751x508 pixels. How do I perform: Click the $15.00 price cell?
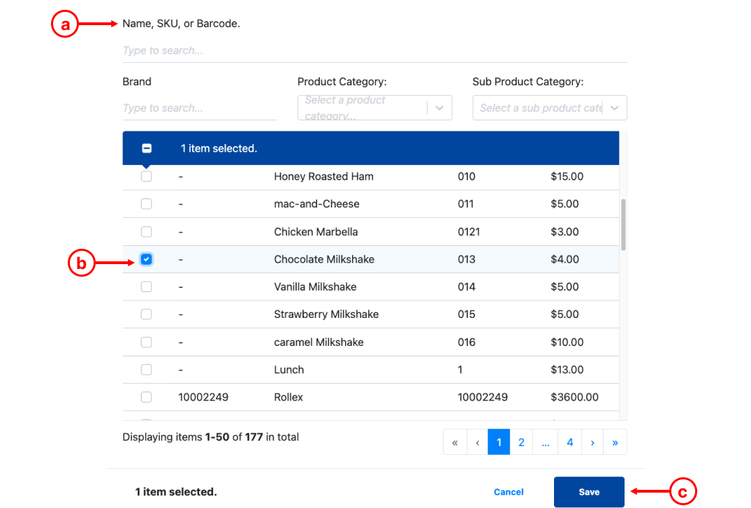coord(567,176)
